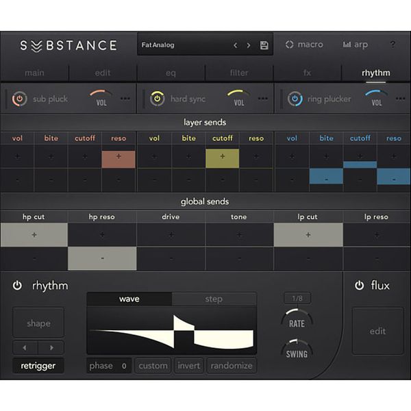Select next shape with the right arrow
The height and width of the screenshot is (411, 411).
pyautogui.click(x=51, y=348)
